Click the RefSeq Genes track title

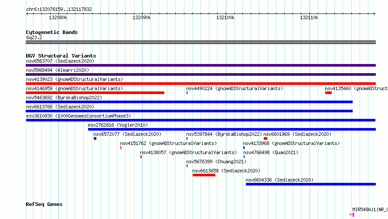44,204
